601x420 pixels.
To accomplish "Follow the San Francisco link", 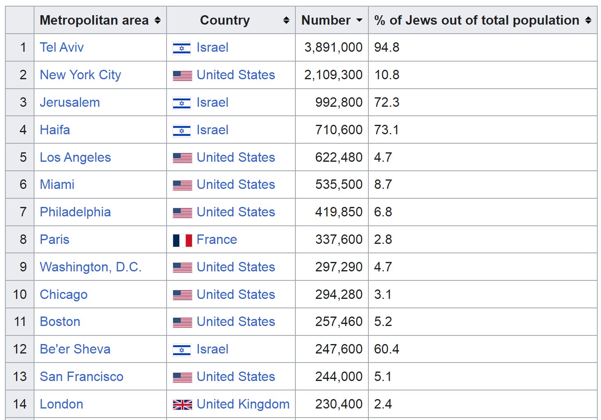I will 82,376.
